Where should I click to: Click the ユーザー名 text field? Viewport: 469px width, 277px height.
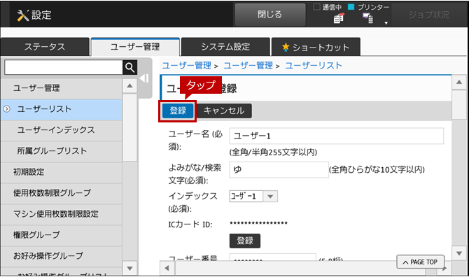coord(337,136)
